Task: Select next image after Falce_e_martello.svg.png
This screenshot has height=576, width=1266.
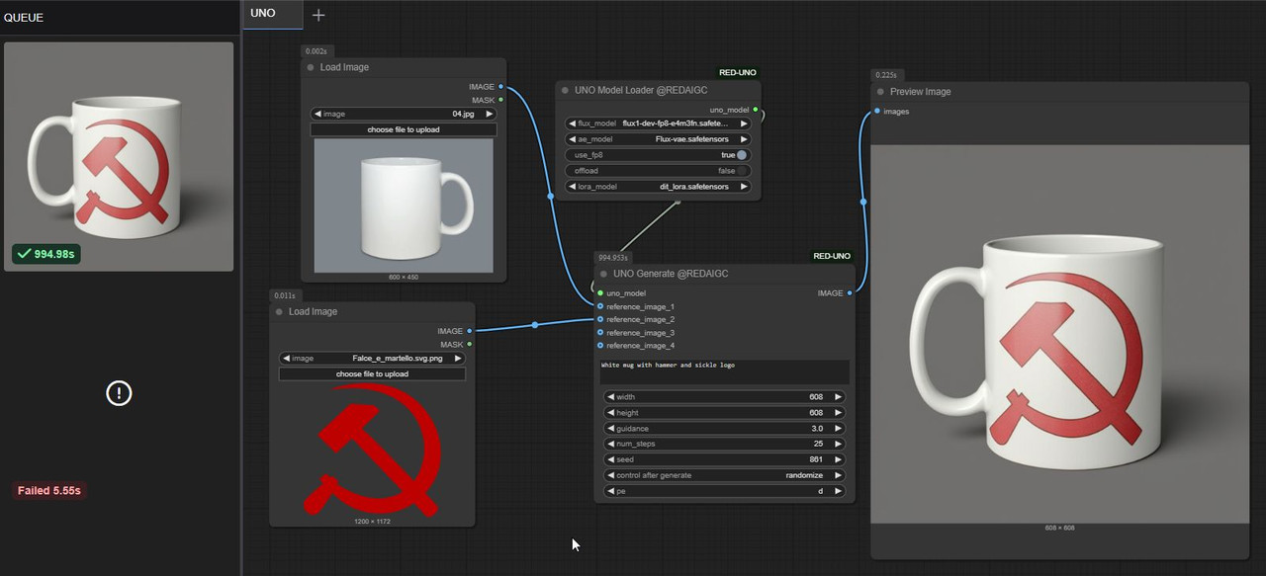Action: coord(458,359)
